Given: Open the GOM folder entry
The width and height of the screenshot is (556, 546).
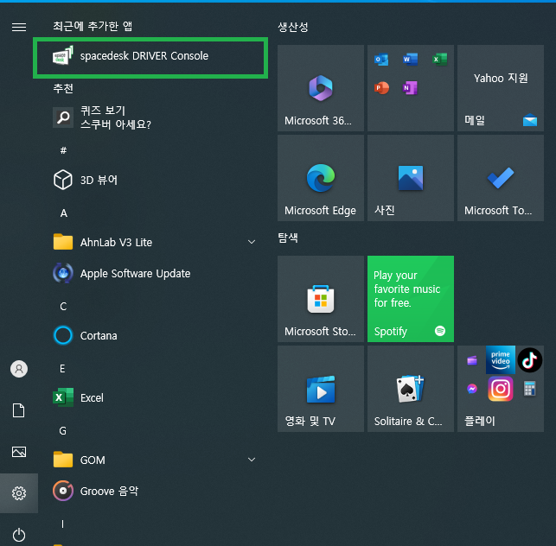Looking at the screenshot, I should pos(150,460).
